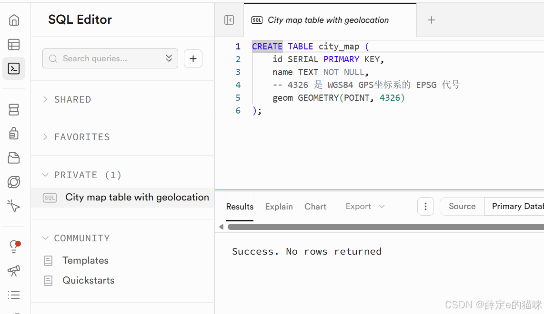Switch to the Explain tab
Image resolution: width=544 pixels, height=314 pixels.
pos(279,207)
